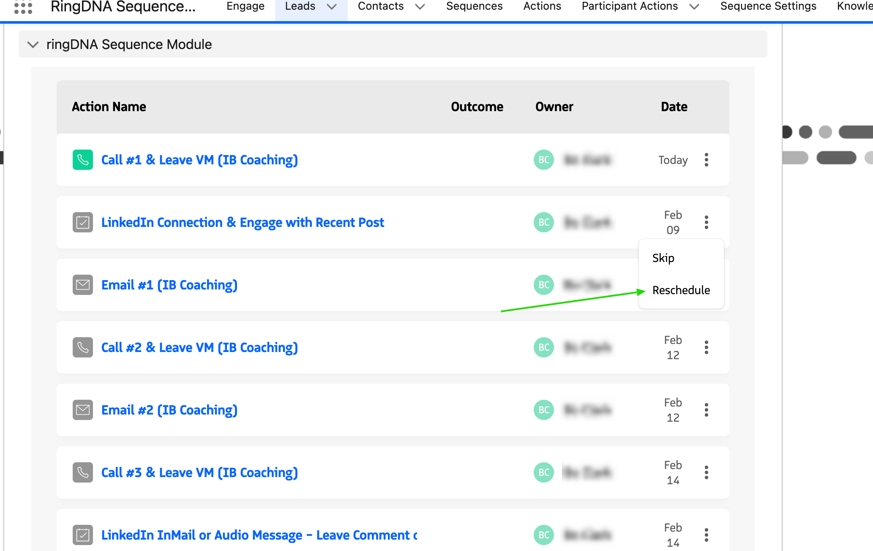Click the green phone icon for Call #1
Image resolution: width=873 pixels, height=551 pixels.
[x=83, y=160]
